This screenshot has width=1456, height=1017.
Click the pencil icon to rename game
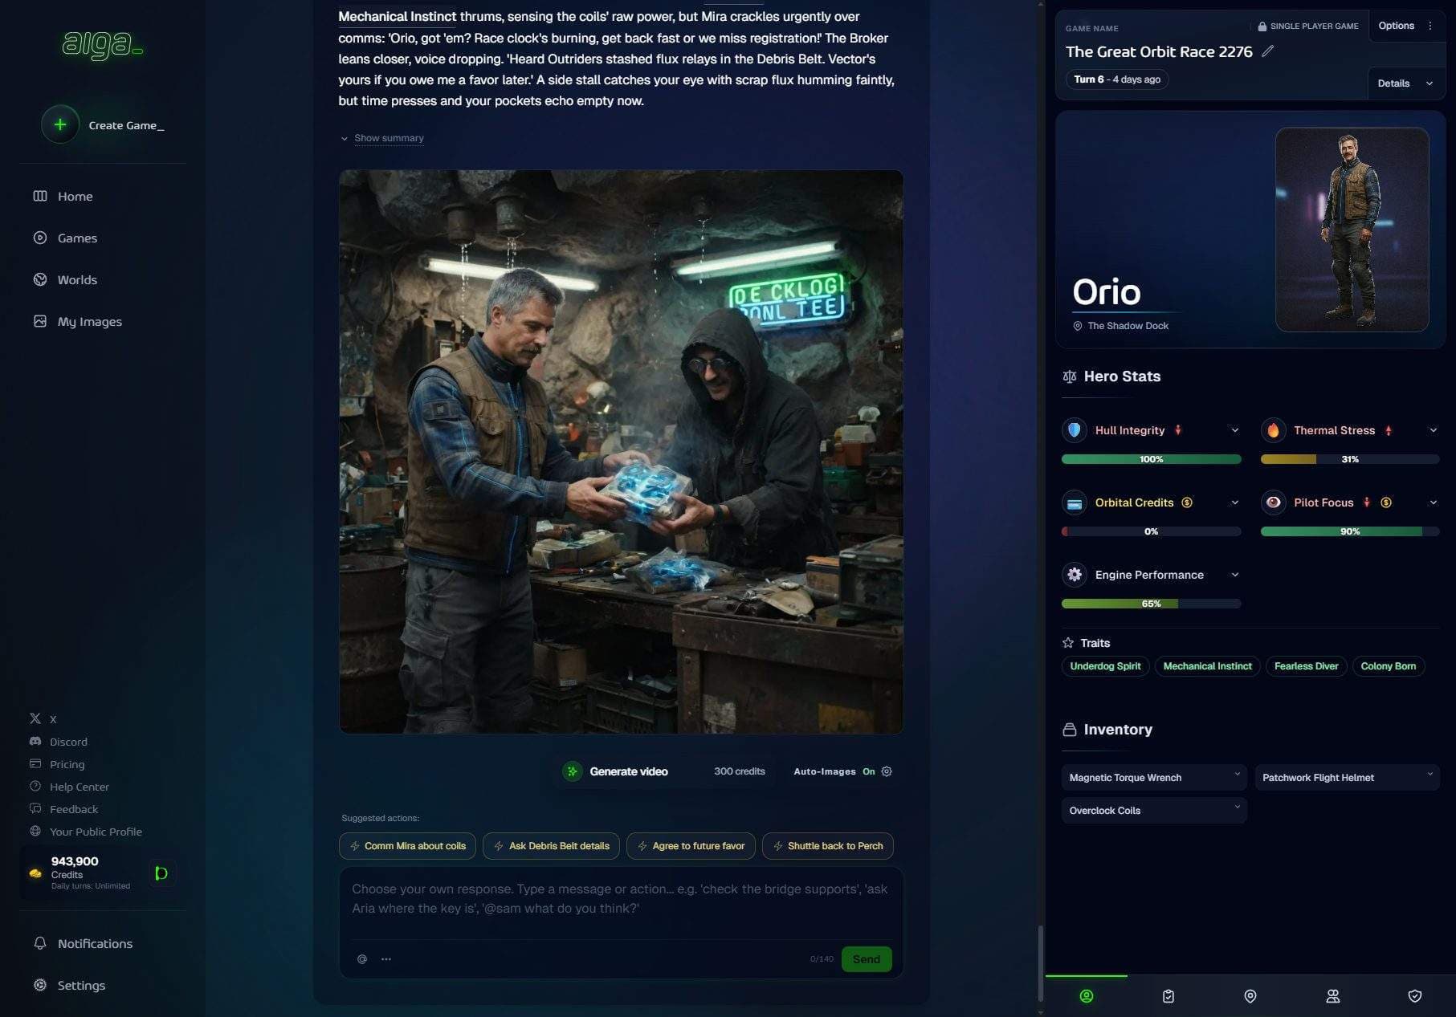click(x=1267, y=51)
